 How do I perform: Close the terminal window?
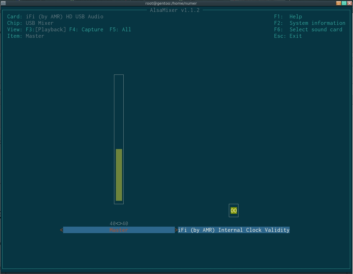[x=349, y=3]
